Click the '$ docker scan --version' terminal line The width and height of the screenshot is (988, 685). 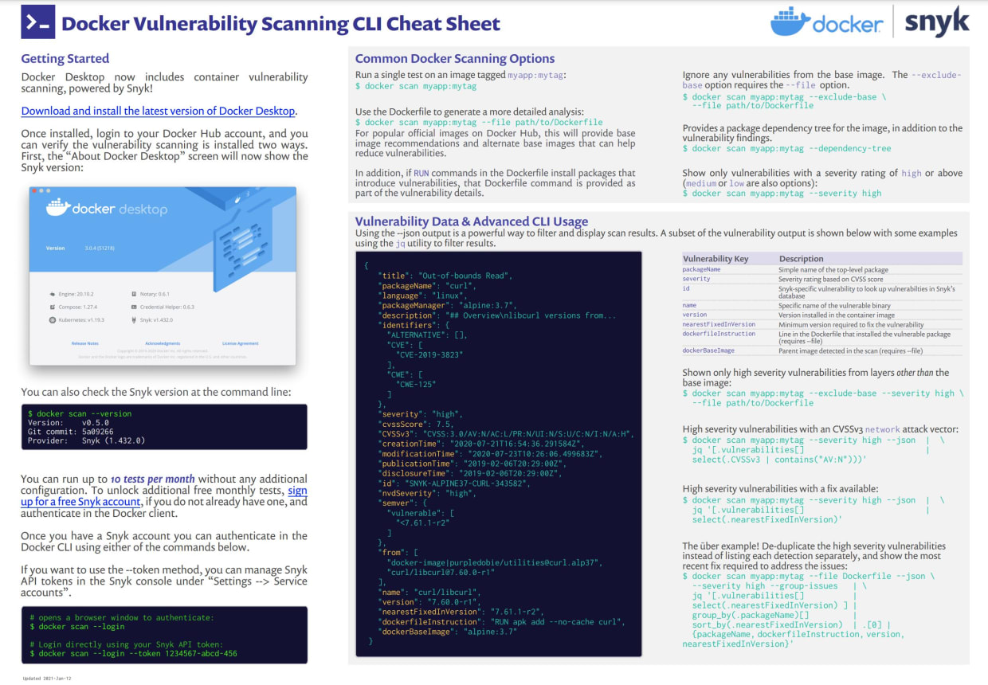click(x=80, y=414)
